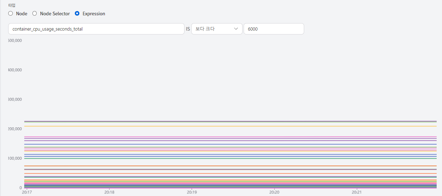Click the container_cpu_usage_seconds_total expression field

point(96,29)
